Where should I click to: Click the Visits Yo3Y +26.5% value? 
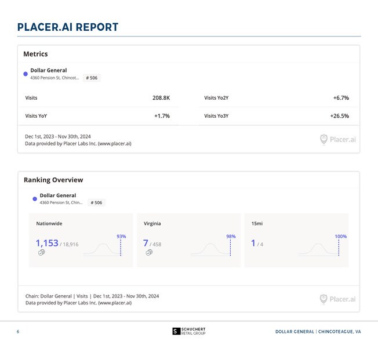339,116
